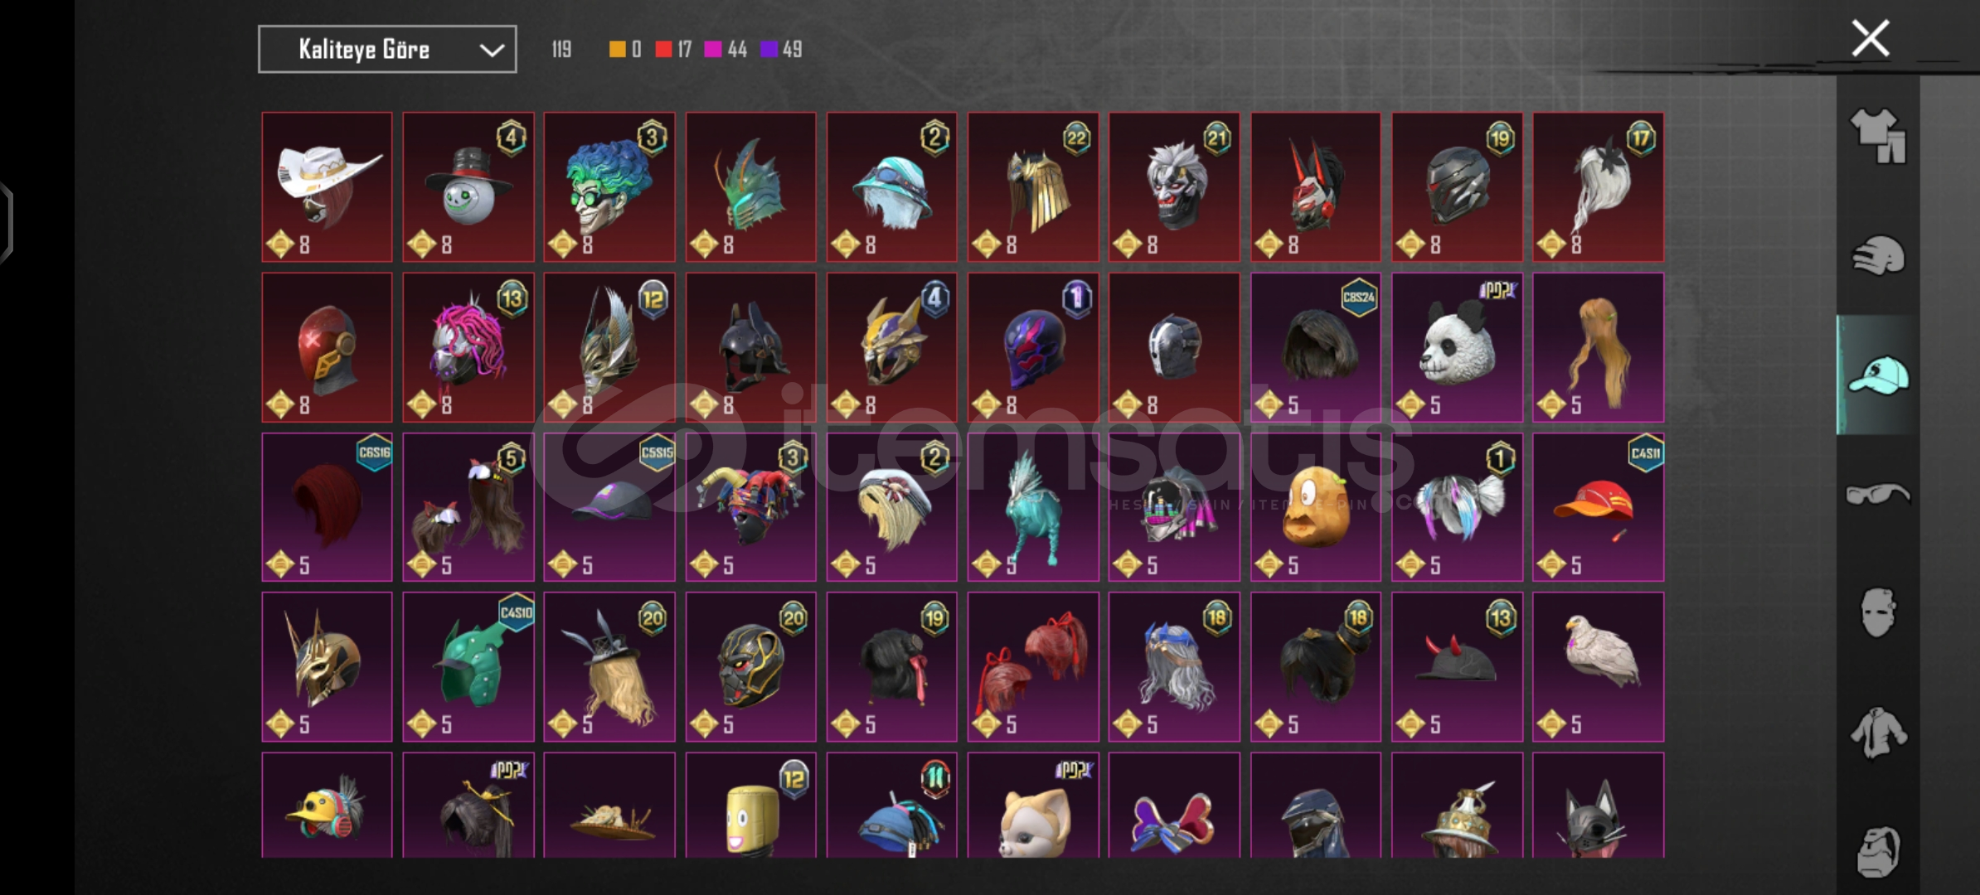Viewport: 1980px width, 895px height.
Task: Choose the potato head mask item
Action: pos(1316,507)
